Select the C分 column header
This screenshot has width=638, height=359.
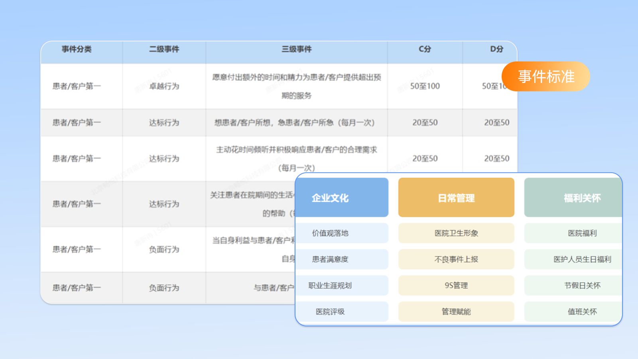tap(425, 49)
